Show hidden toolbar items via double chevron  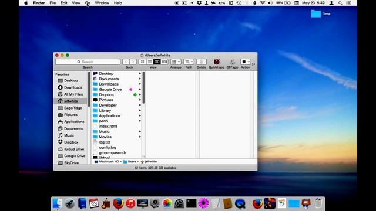click(x=254, y=64)
